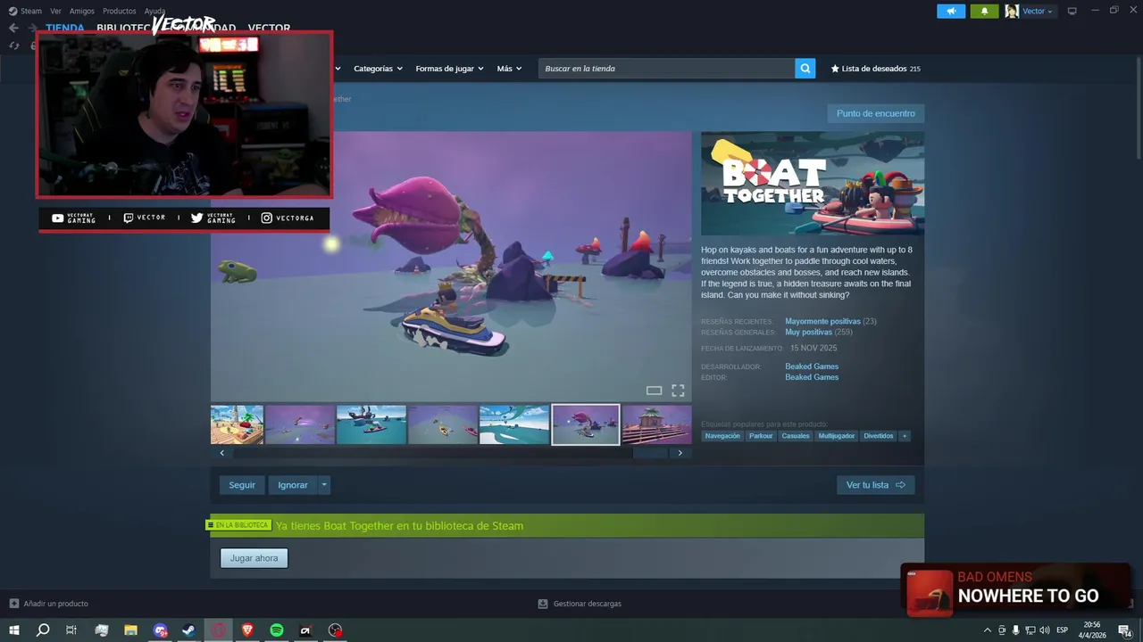The image size is (1143, 642).
Task: Open the Ayuda menu
Action: click(154, 11)
